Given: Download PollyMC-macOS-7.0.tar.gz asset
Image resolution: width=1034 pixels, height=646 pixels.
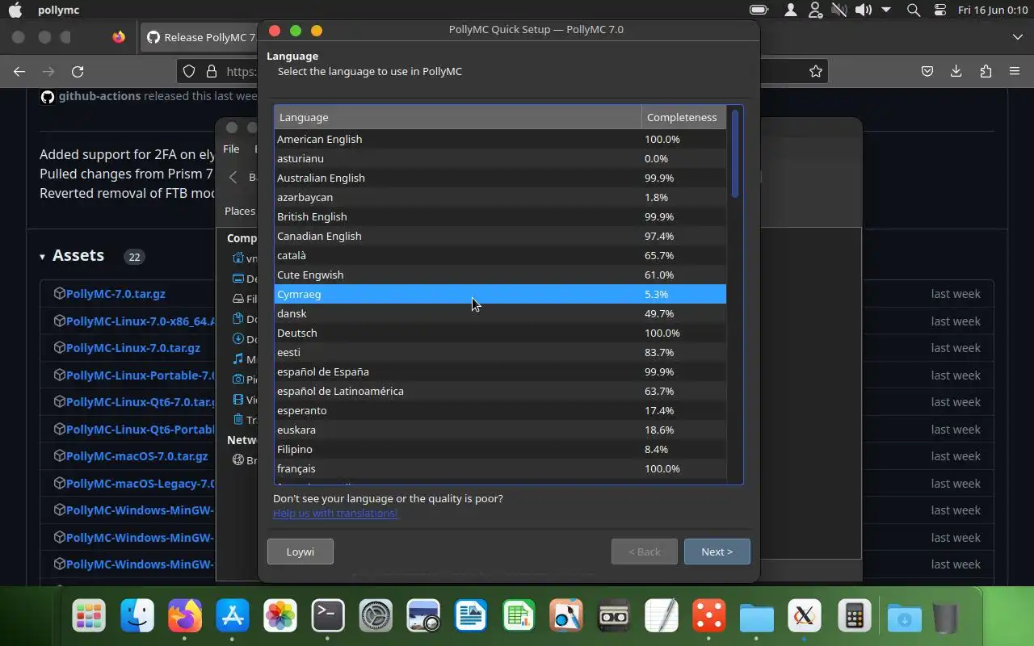Looking at the screenshot, I should pyautogui.click(x=137, y=456).
